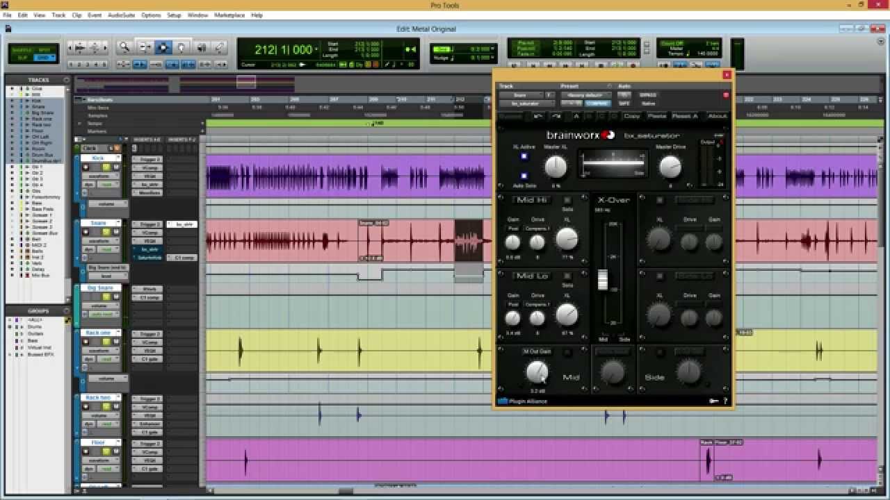This screenshot has width=890, height=500.
Task: Open C1 comp insert on Snare track
Action: click(182, 258)
